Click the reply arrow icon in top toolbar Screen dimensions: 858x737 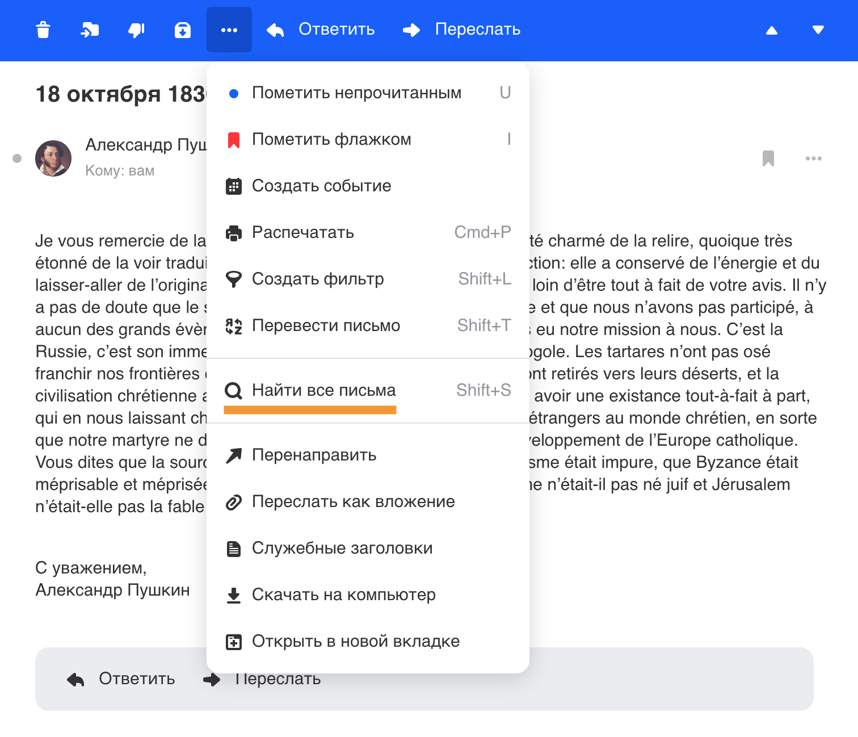click(275, 30)
